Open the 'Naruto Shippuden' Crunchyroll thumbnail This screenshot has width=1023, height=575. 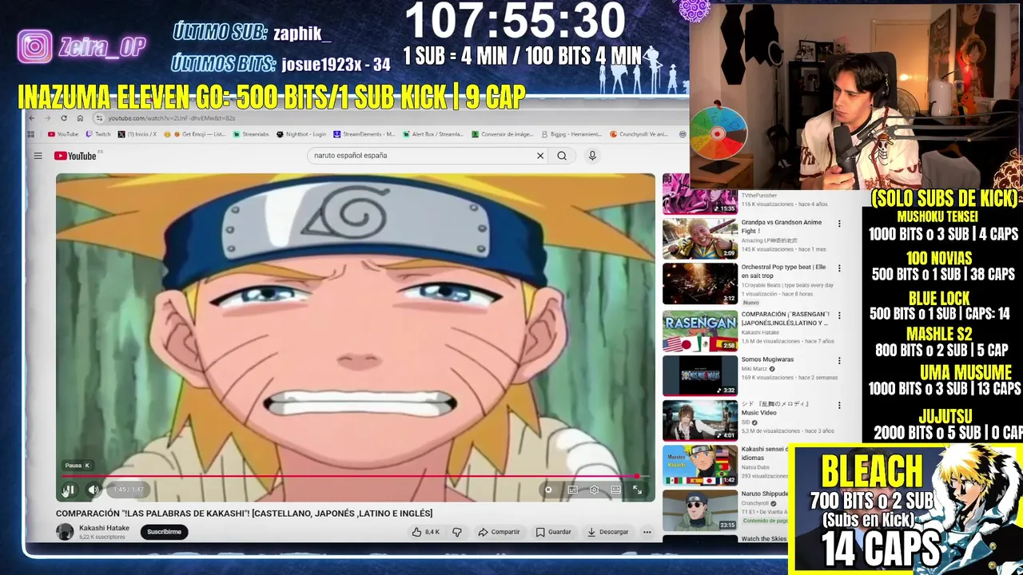click(699, 510)
